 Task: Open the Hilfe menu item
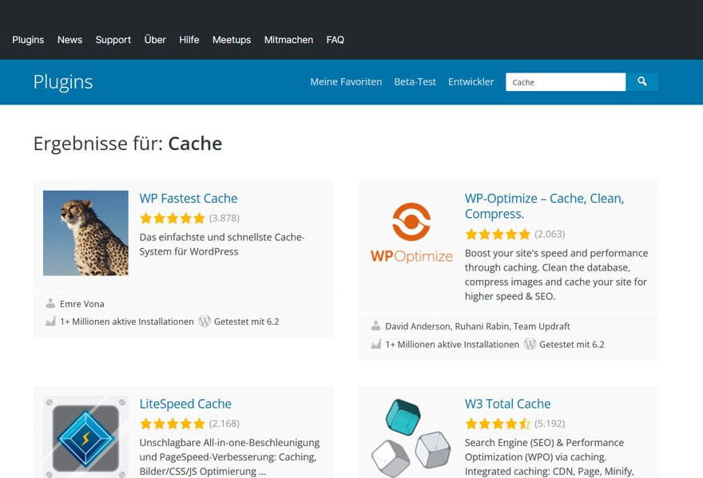pyautogui.click(x=189, y=40)
